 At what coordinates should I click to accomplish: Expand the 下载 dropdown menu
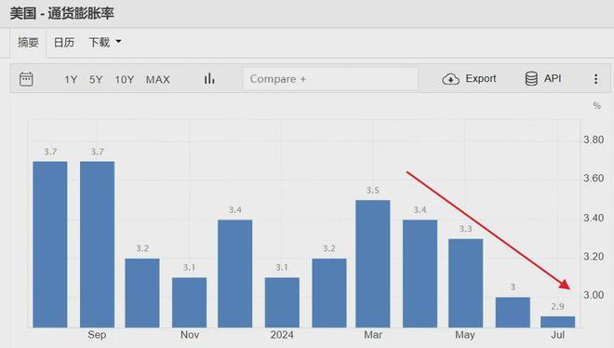tap(105, 42)
